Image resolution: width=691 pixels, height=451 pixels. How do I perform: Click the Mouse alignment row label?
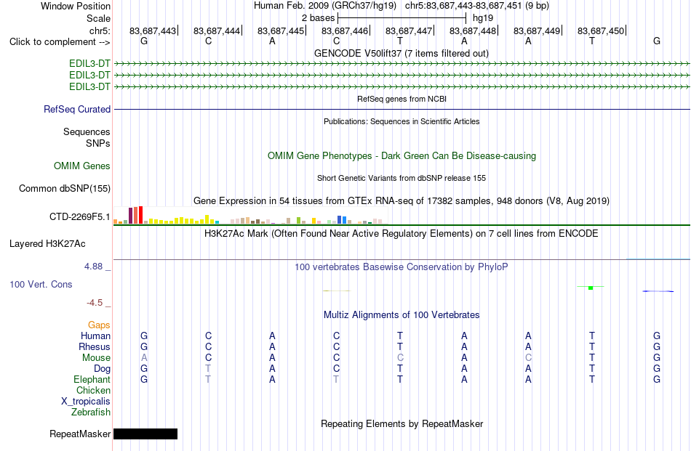click(x=96, y=358)
